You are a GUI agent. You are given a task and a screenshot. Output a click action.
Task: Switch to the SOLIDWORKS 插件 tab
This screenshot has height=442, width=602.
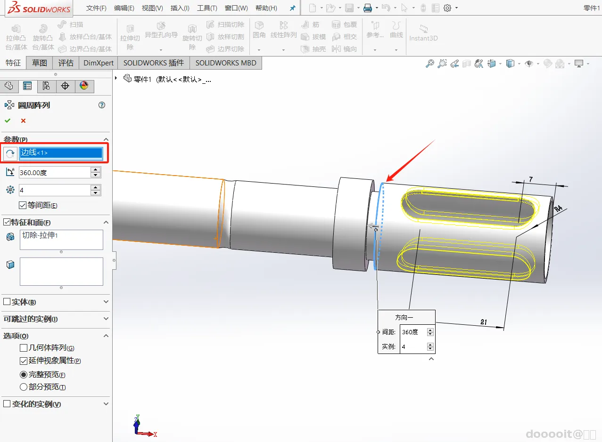153,63
